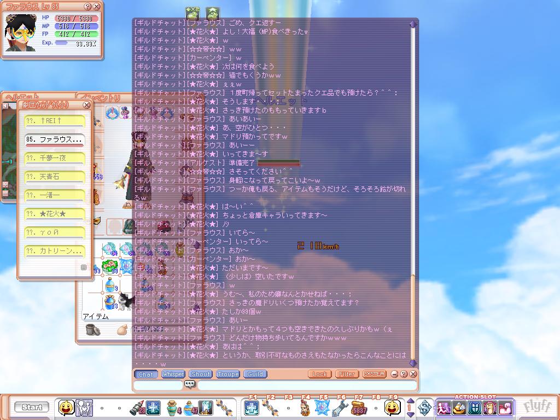Select troupe member 85. ファラウス

pyautogui.click(x=55, y=139)
